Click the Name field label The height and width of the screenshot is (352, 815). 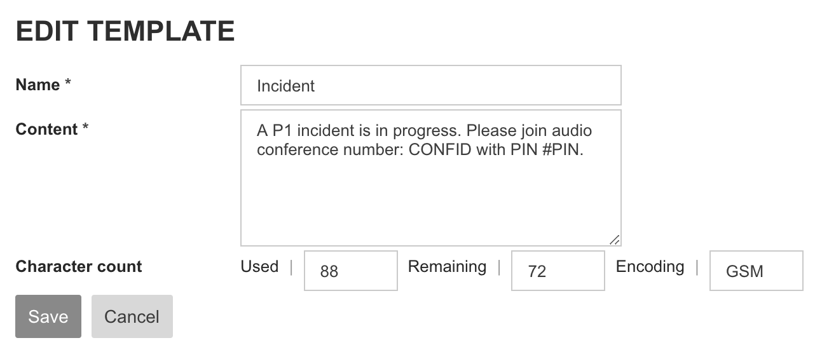click(38, 85)
